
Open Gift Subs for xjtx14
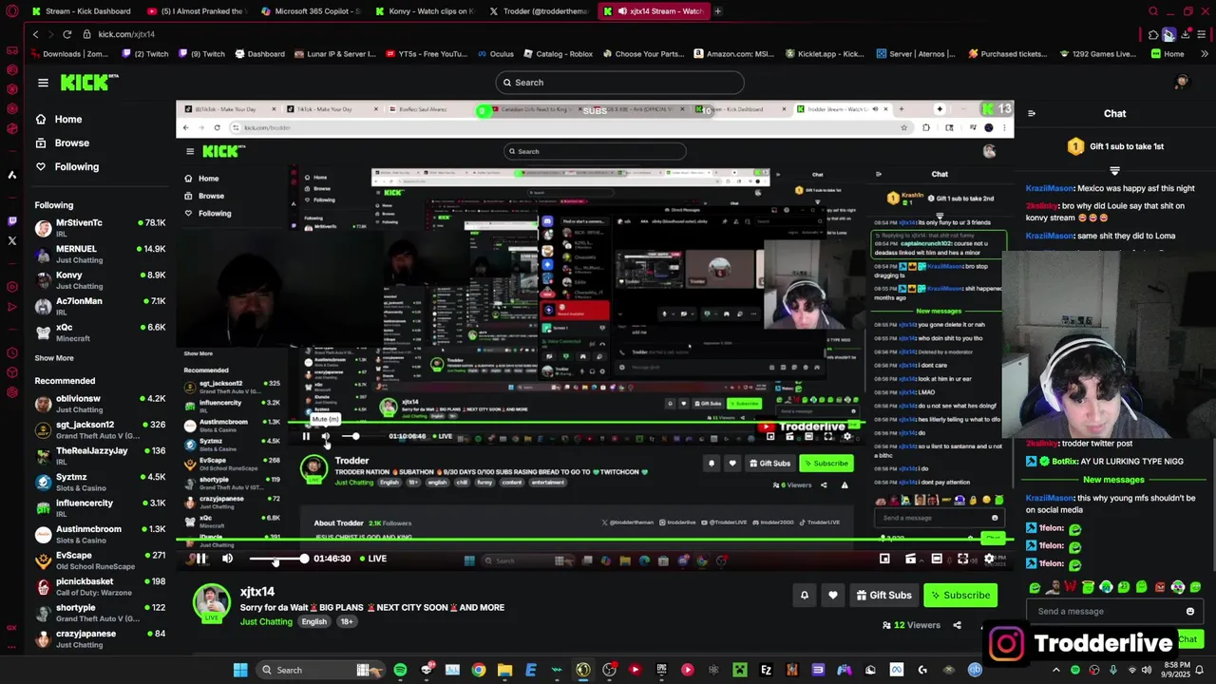click(883, 595)
